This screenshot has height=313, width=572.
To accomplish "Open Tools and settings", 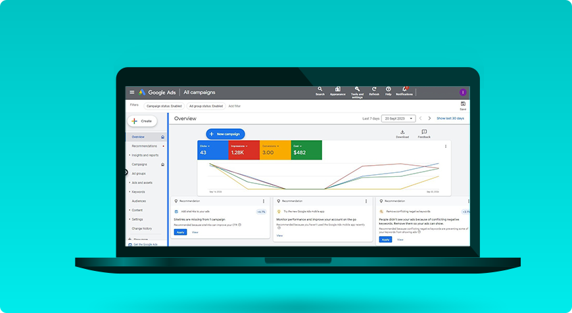I will pyautogui.click(x=357, y=92).
